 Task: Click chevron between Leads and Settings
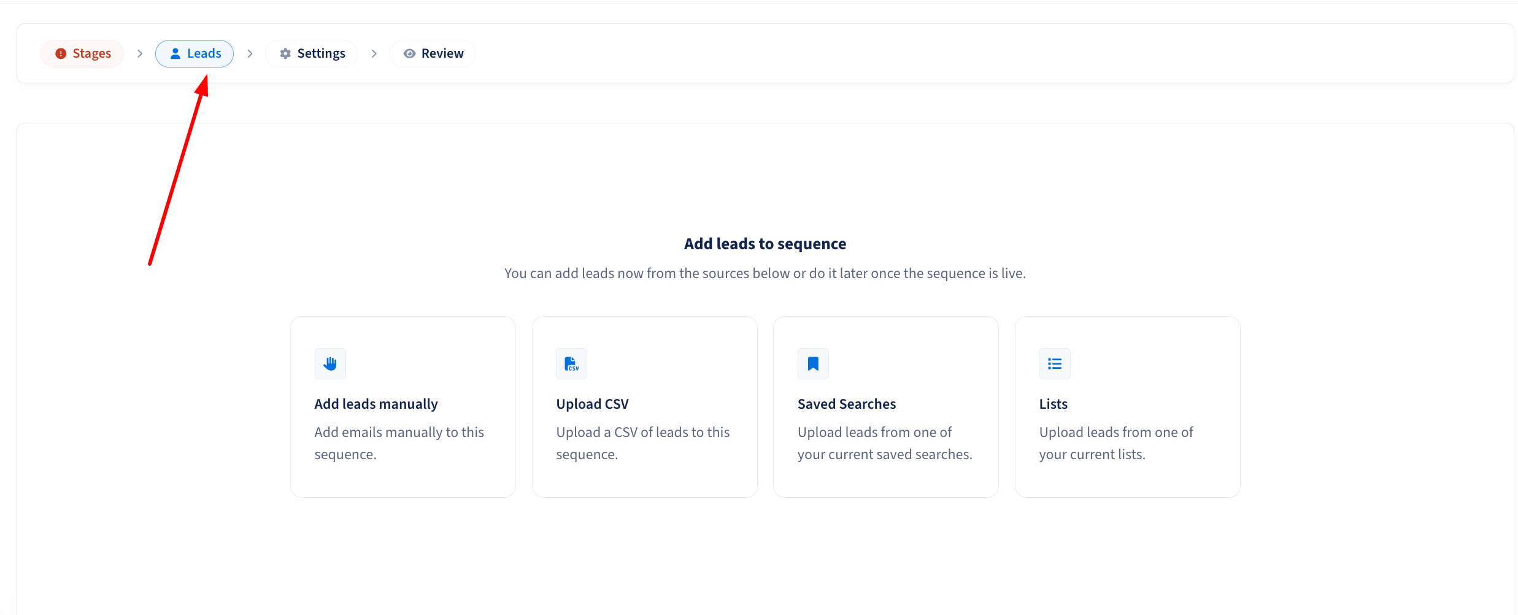click(x=250, y=54)
